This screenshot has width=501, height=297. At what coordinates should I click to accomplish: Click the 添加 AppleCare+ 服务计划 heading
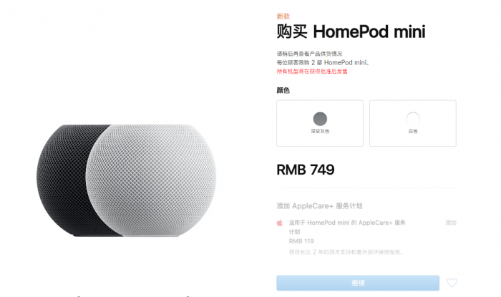click(319, 206)
